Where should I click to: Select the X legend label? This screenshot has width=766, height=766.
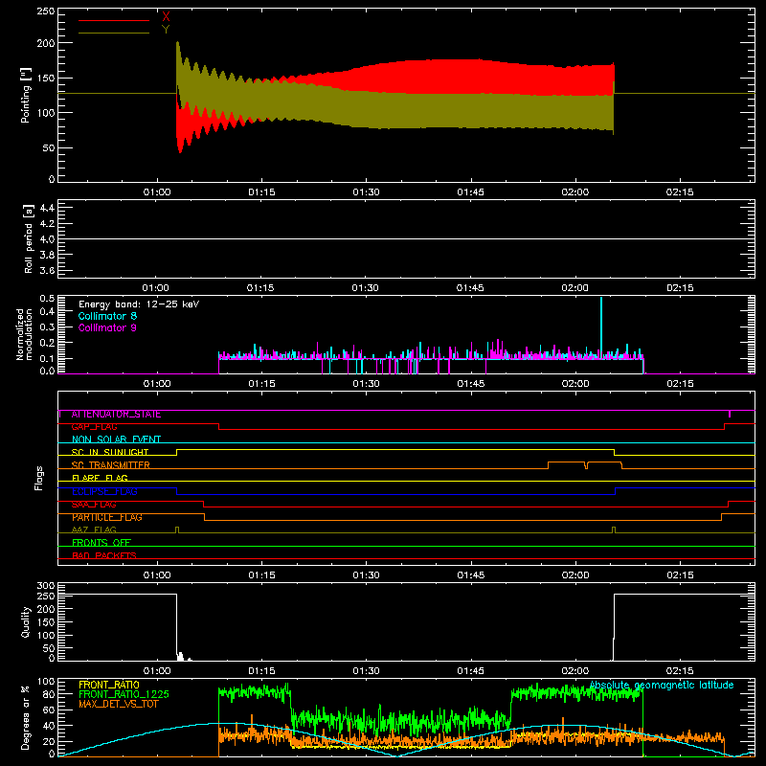[166, 16]
